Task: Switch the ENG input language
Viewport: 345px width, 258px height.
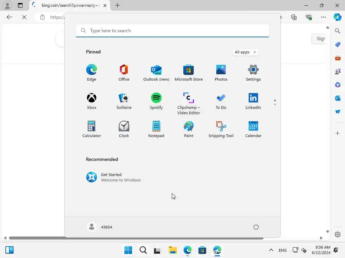Action: (283, 250)
